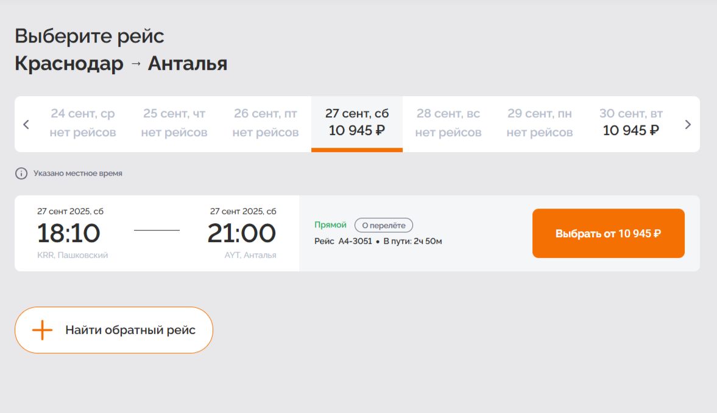Click the 21:00 arrival time
The width and height of the screenshot is (717, 413).
pyautogui.click(x=242, y=234)
